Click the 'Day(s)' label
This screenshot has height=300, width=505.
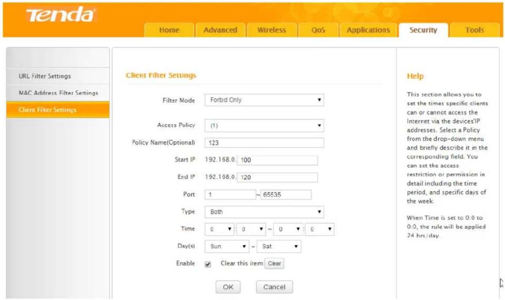(187, 246)
